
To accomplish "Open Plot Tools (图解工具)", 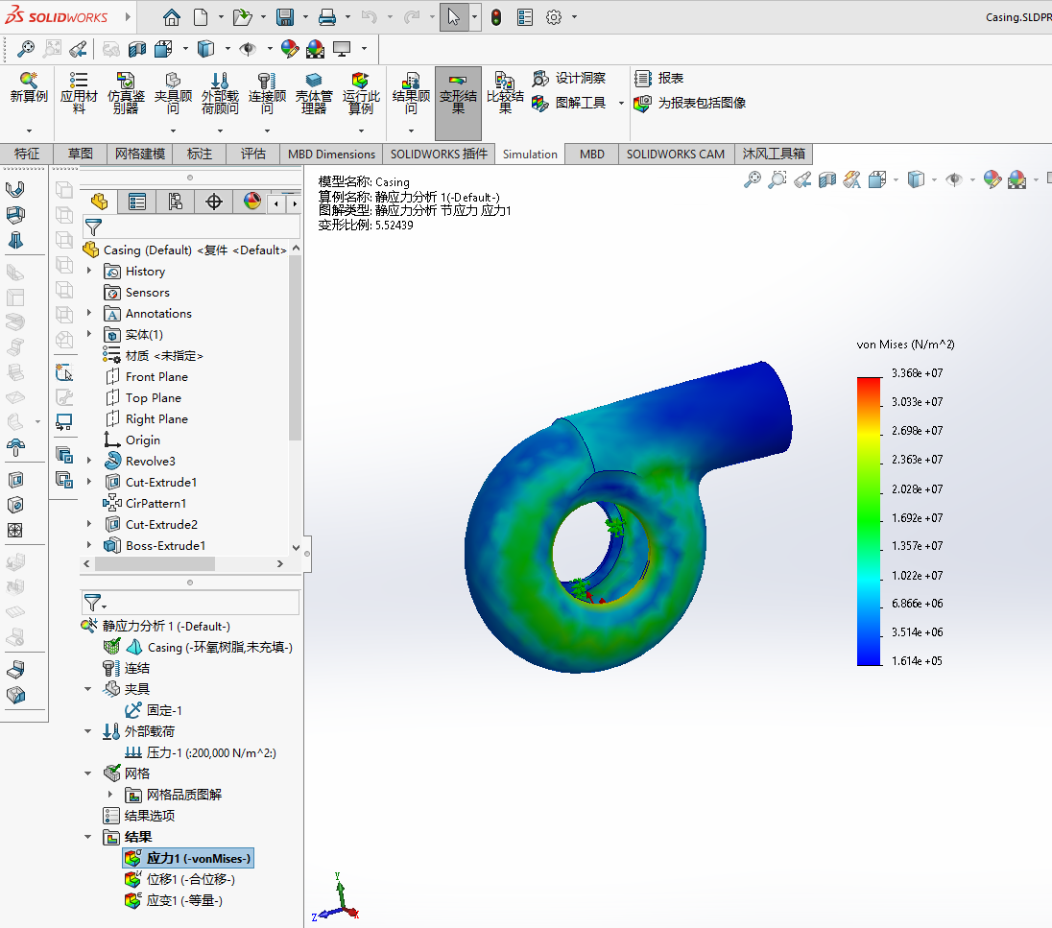I will tap(569, 103).
